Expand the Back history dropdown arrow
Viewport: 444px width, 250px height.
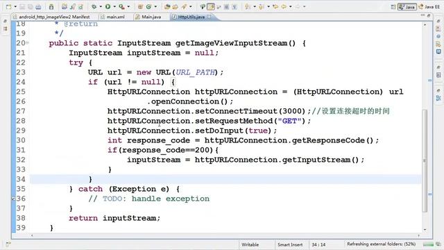[291, 6]
